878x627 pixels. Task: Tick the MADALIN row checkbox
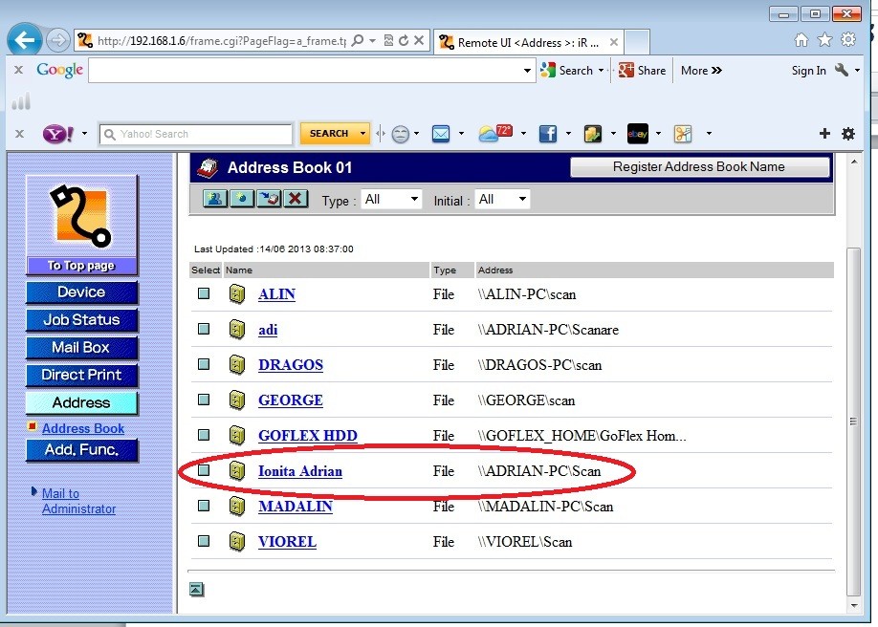(204, 505)
